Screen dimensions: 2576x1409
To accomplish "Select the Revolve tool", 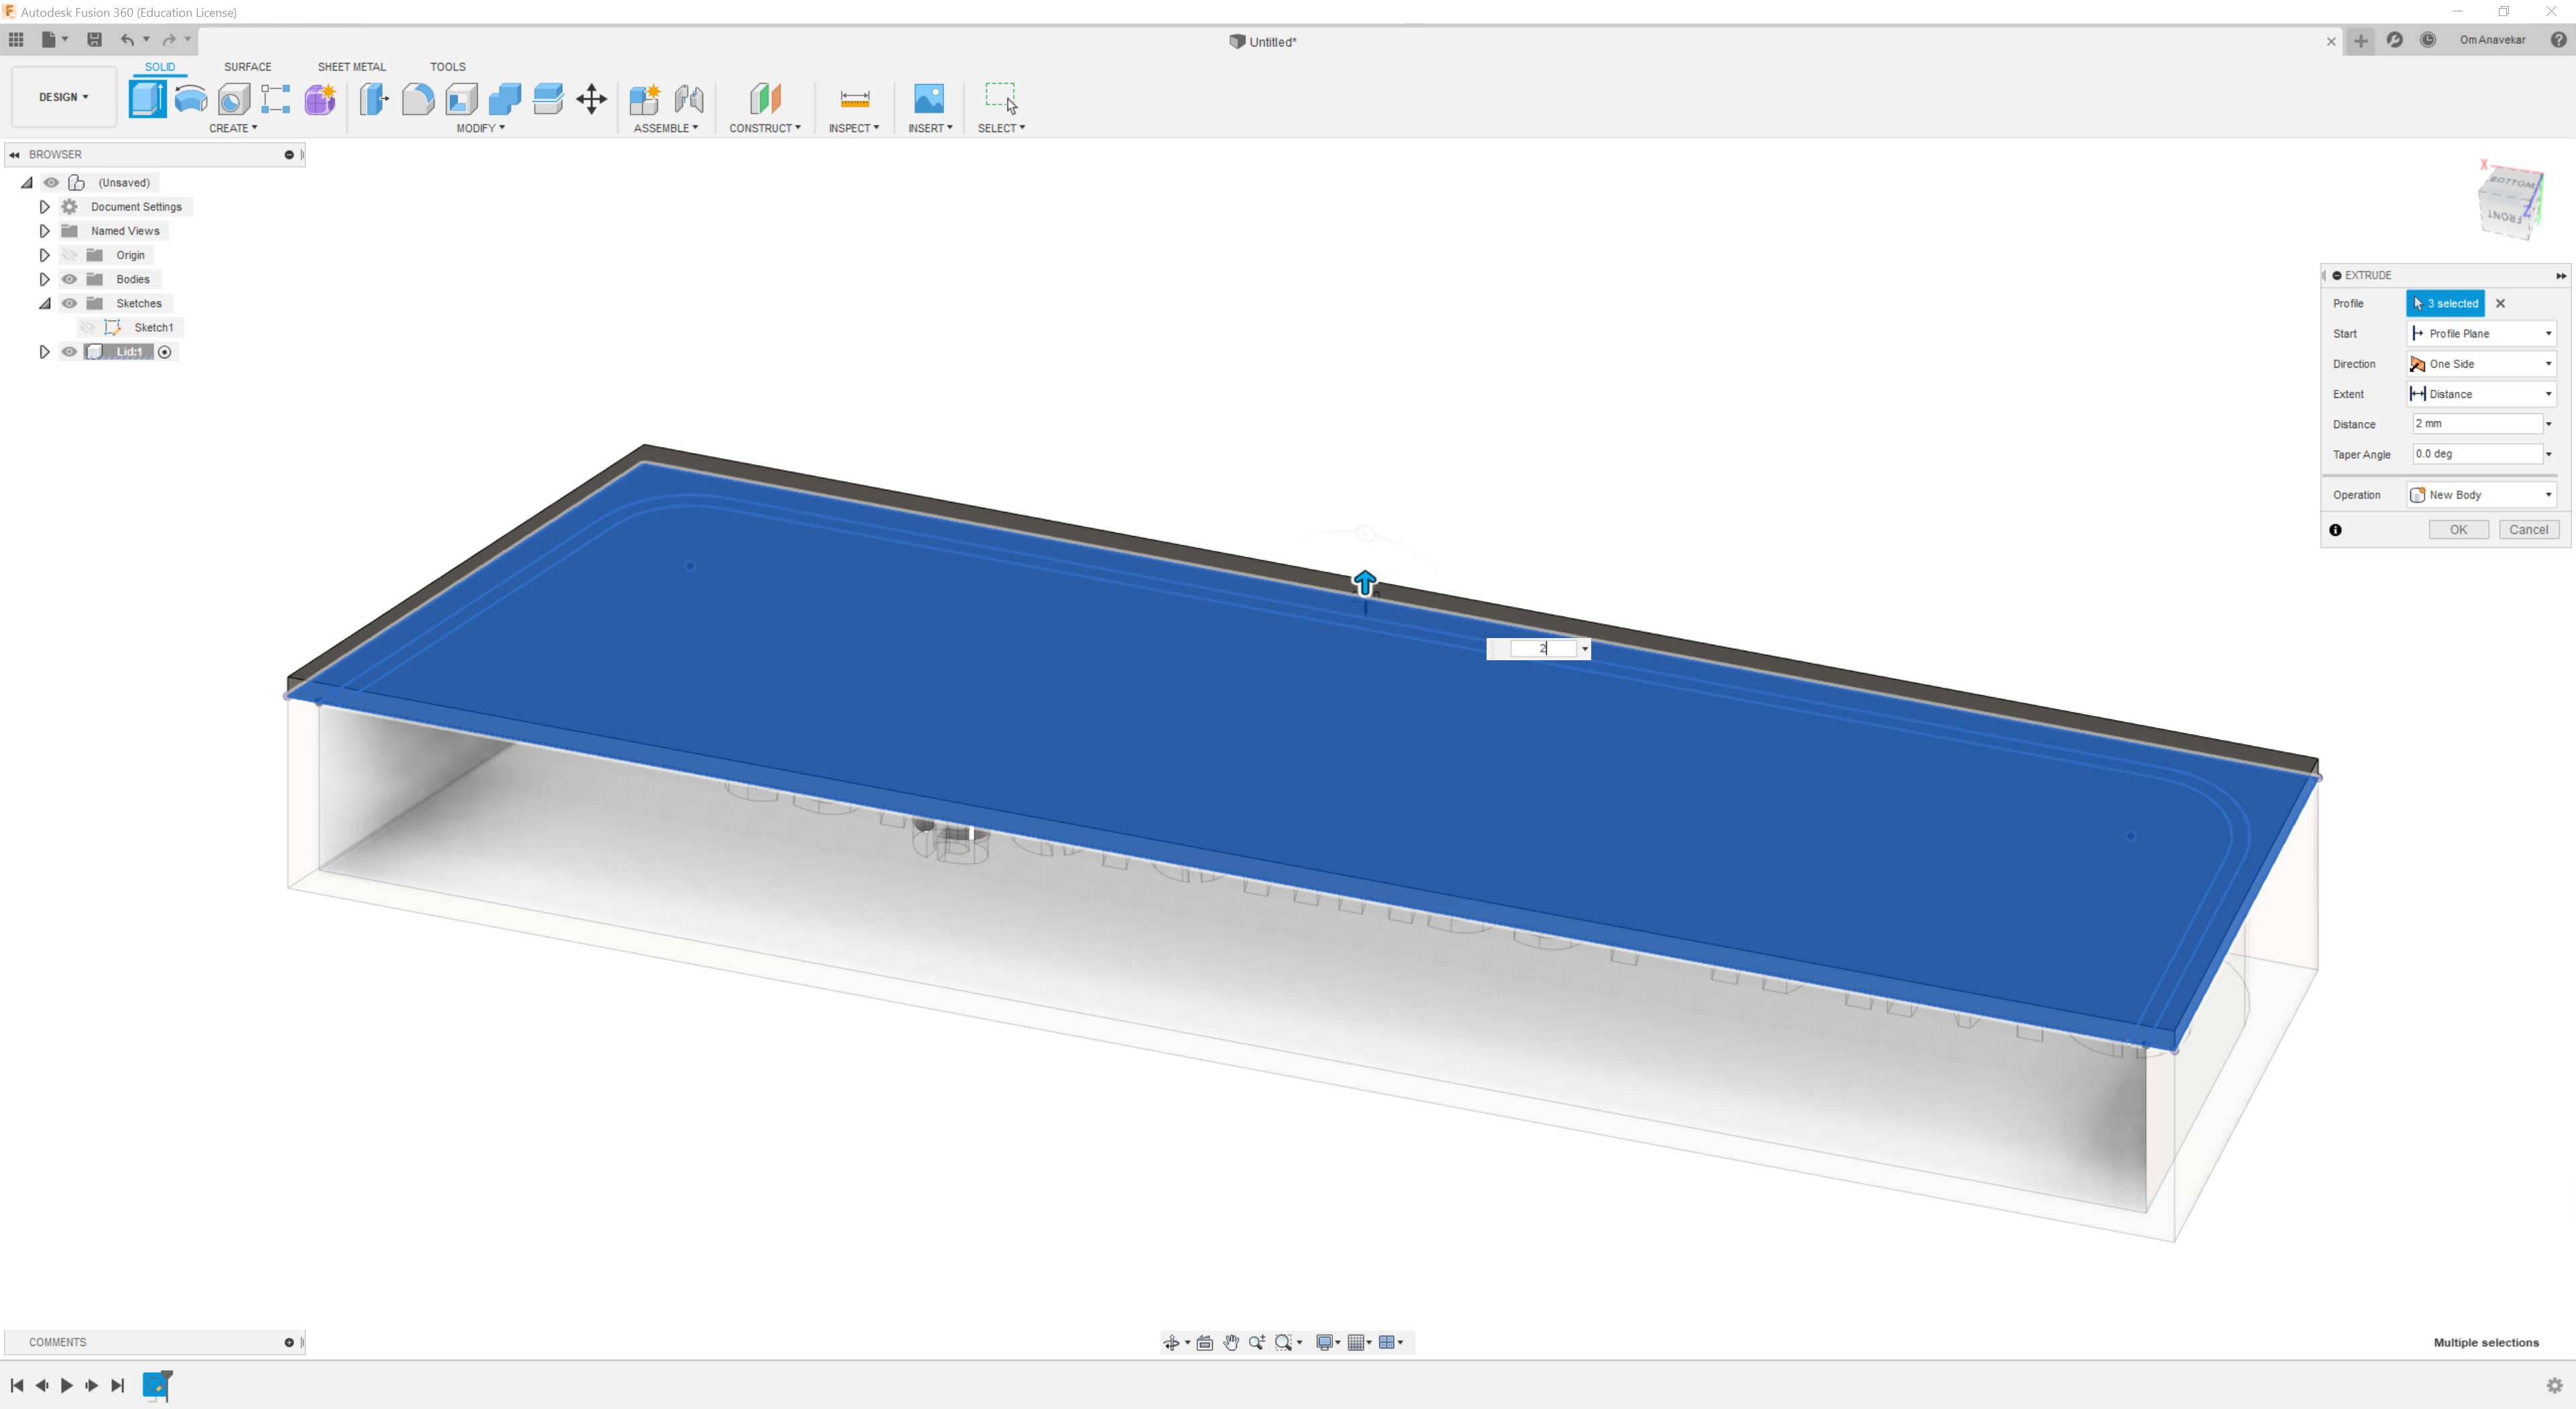I will pyautogui.click(x=190, y=98).
